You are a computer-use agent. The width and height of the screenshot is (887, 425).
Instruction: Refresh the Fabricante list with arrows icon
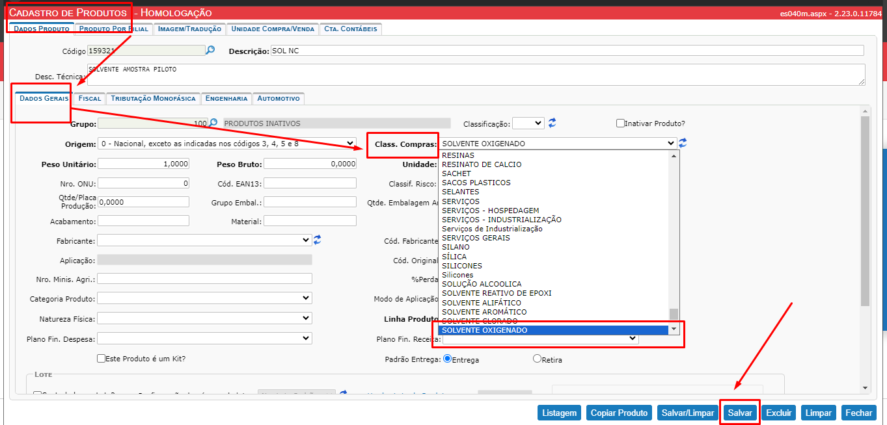tap(318, 240)
